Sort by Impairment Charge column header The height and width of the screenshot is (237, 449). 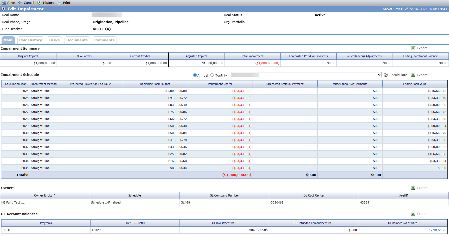[x=220, y=84]
